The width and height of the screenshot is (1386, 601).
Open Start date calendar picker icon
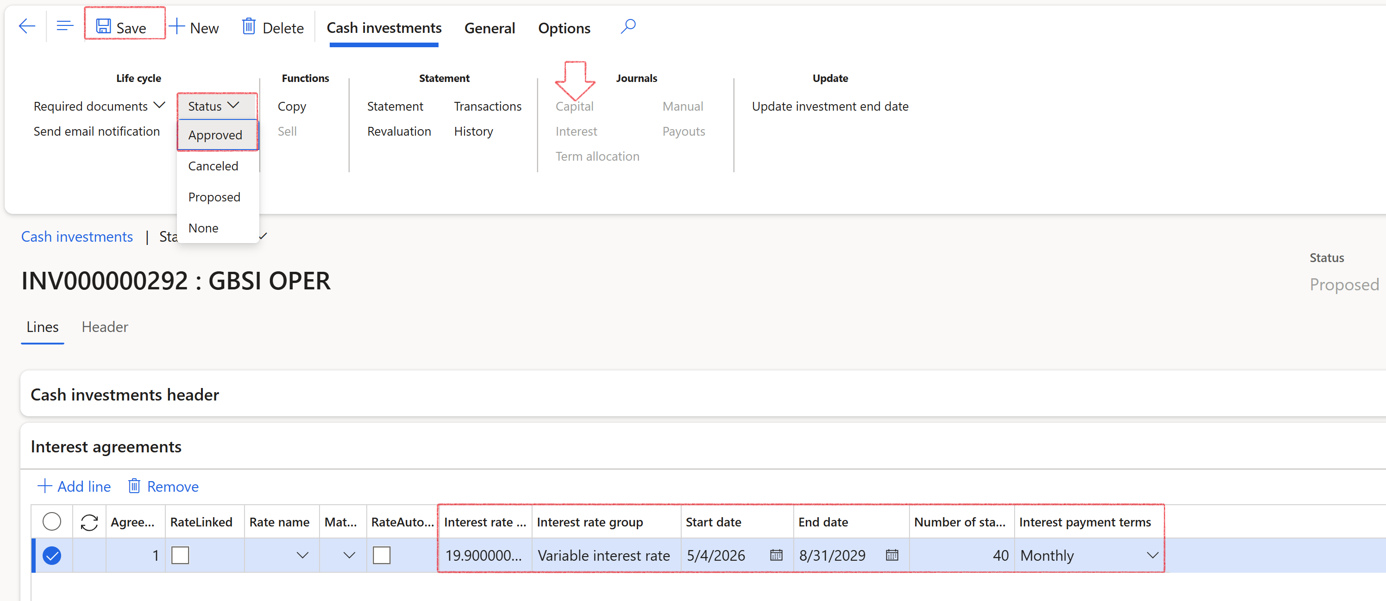pos(776,555)
